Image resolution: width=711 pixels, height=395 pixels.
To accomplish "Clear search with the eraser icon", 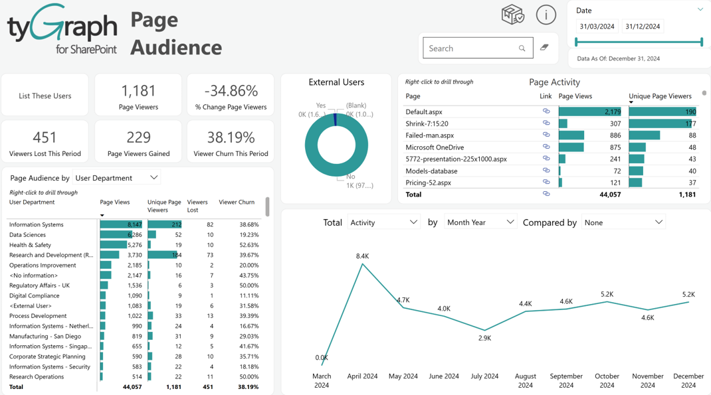I will 544,47.
